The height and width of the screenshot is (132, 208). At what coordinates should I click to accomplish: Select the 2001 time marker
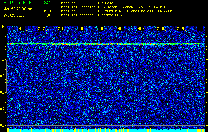tap(21, 29)
